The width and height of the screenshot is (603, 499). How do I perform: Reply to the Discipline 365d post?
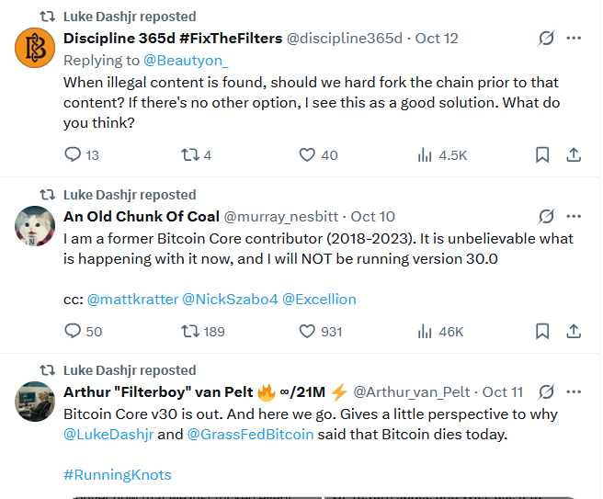[74, 155]
